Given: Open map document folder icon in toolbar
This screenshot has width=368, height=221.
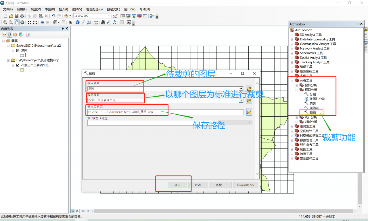Looking at the screenshot, I should tap(11, 16).
